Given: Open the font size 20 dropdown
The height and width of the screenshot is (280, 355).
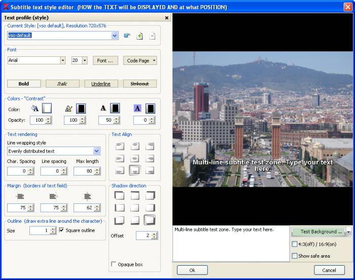Looking at the screenshot, I should click(85, 60).
